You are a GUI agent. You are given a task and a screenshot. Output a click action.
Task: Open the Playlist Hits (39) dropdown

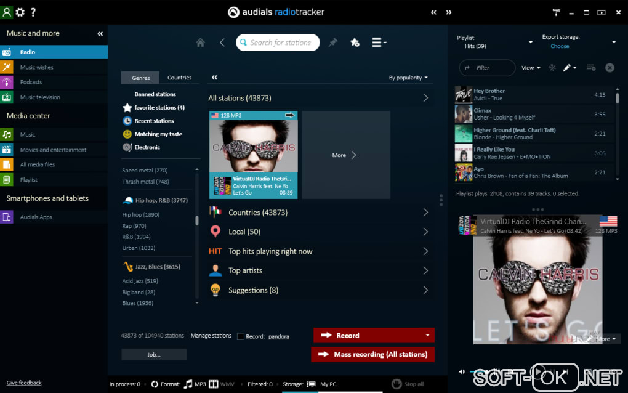[531, 42]
